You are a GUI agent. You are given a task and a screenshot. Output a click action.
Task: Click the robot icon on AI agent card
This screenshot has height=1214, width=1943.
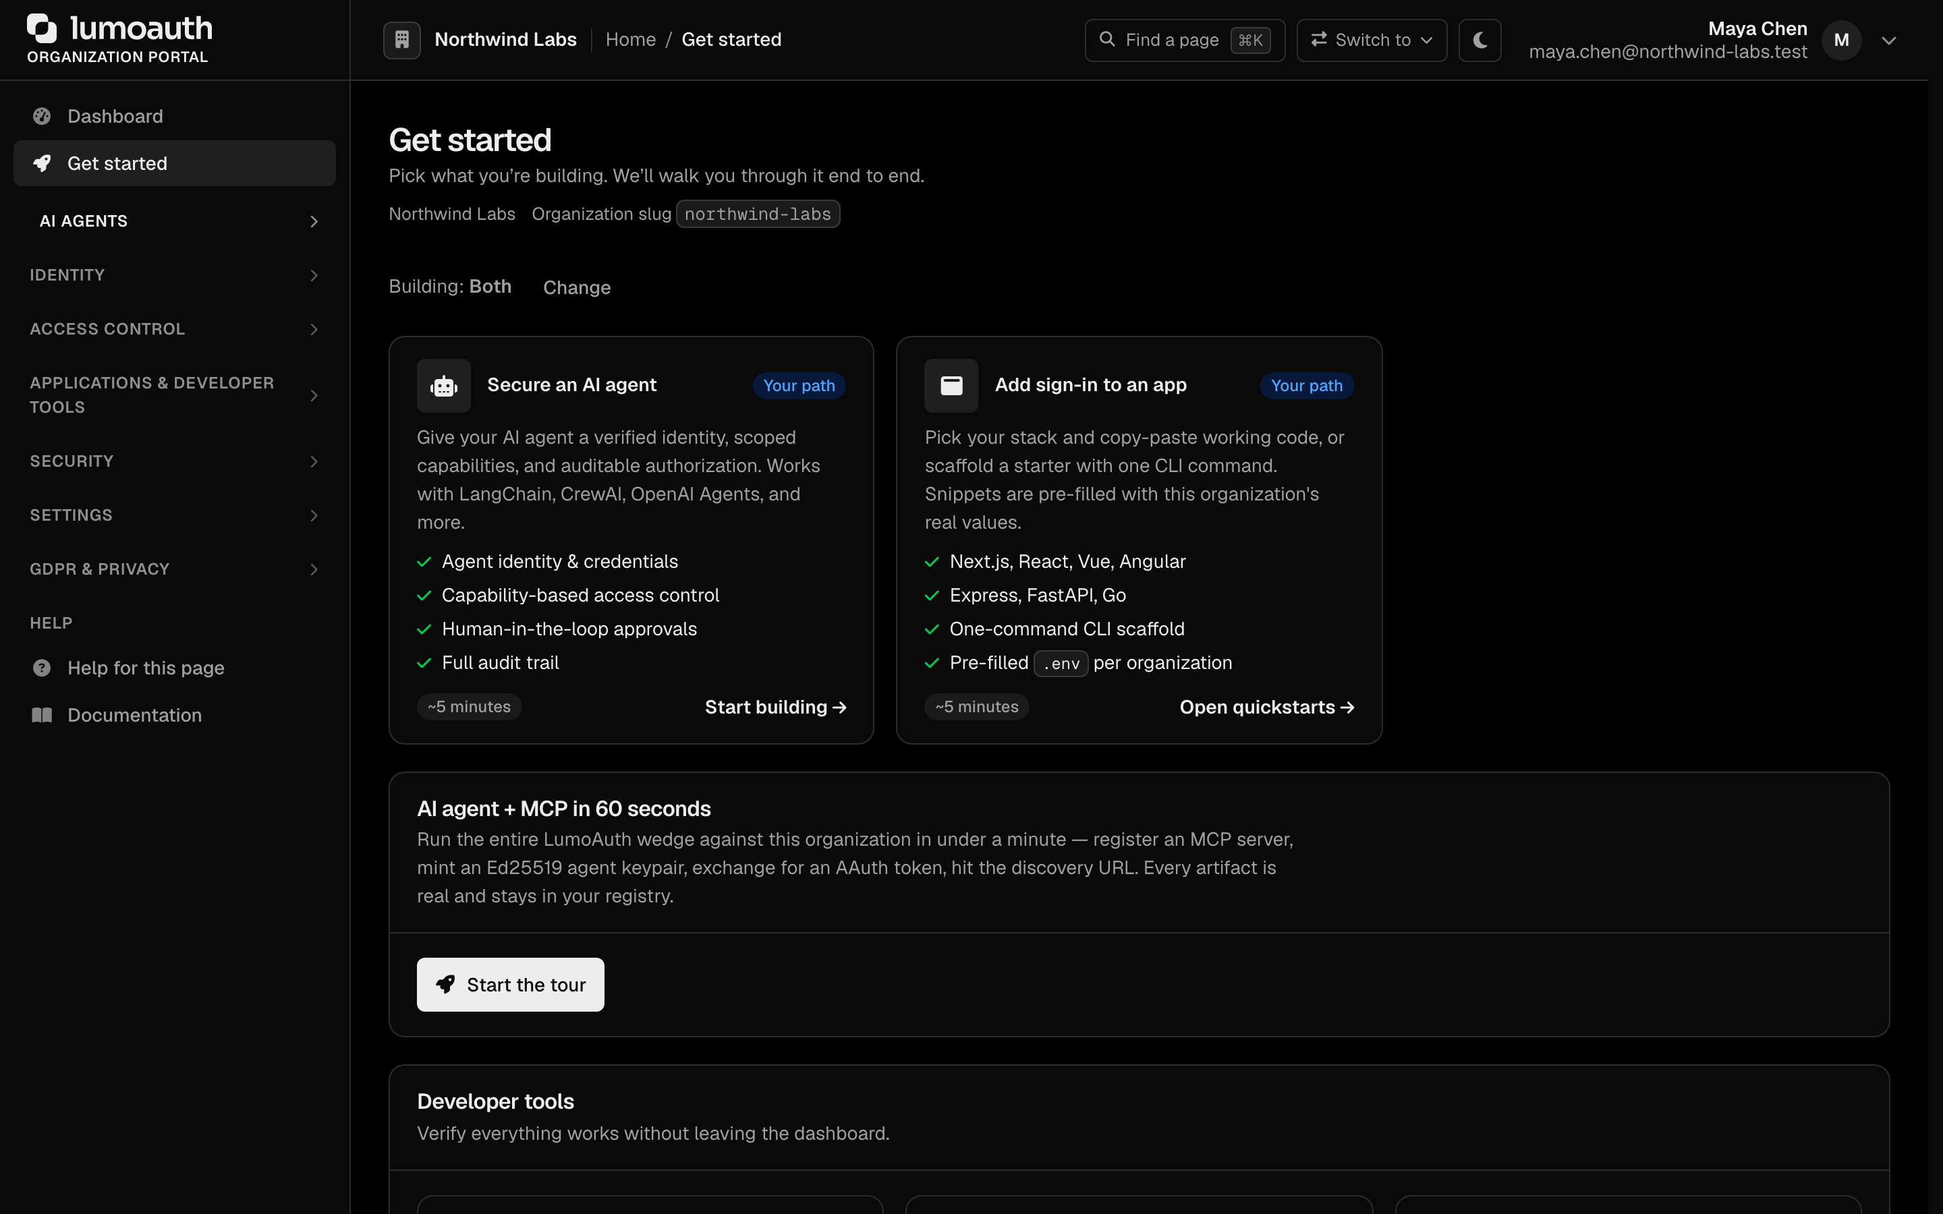(x=443, y=385)
